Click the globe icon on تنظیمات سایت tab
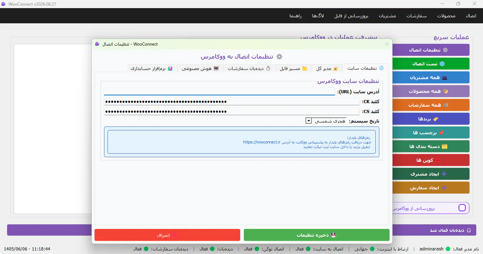 click(x=381, y=68)
